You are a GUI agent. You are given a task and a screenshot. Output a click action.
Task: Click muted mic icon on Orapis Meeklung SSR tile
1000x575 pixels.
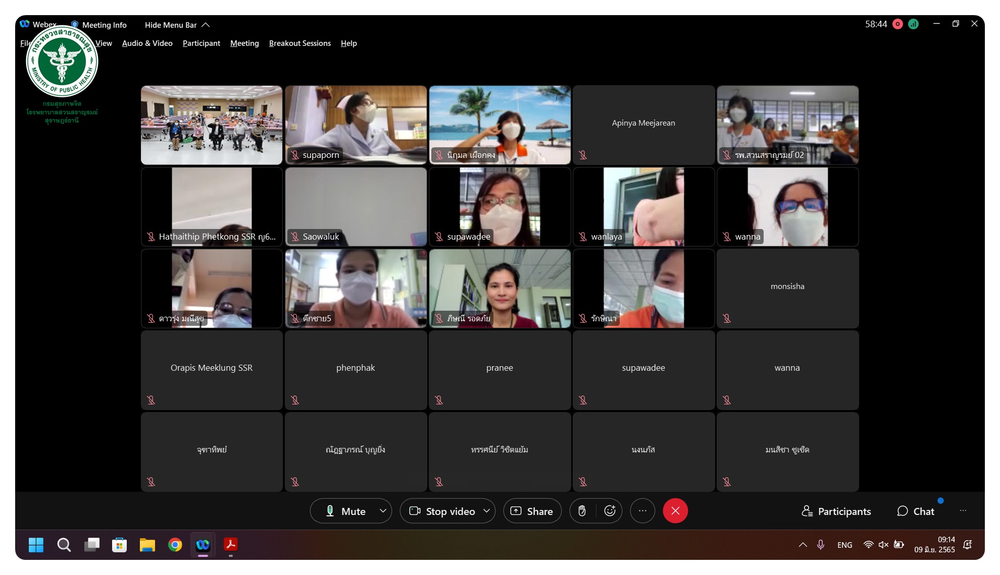pyautogui.click(x=151, y=400)
